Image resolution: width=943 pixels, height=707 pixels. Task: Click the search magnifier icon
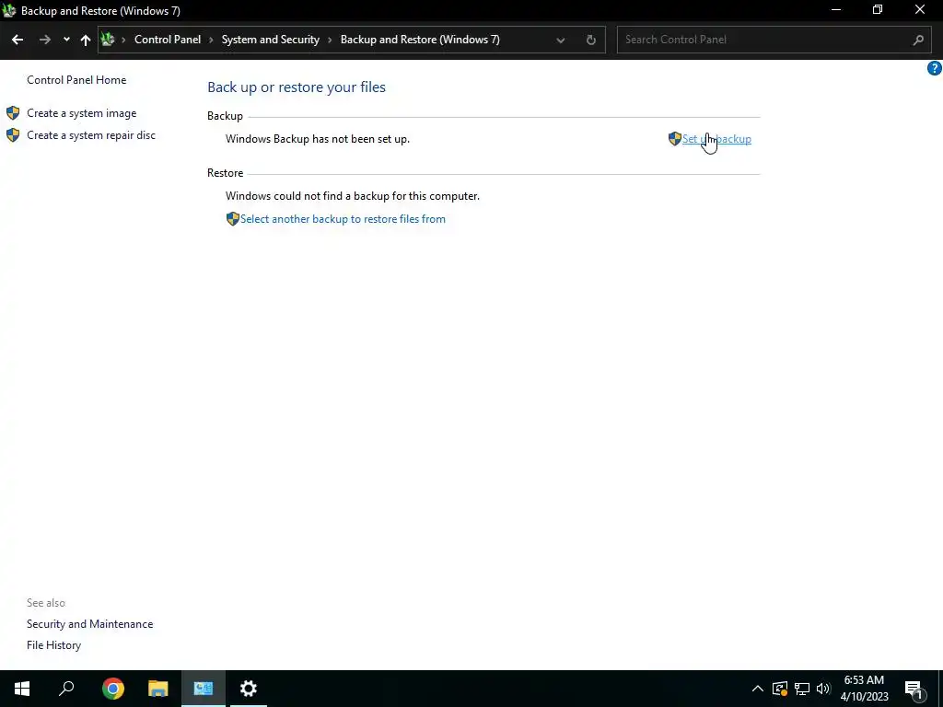918,41
